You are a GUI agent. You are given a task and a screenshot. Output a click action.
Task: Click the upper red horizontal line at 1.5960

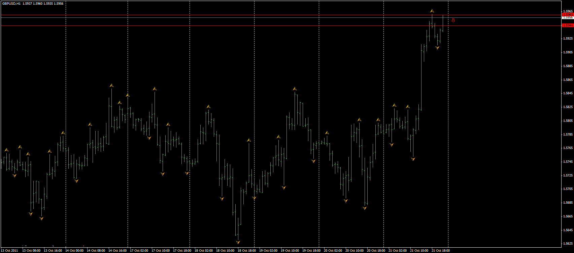point(281,15)
